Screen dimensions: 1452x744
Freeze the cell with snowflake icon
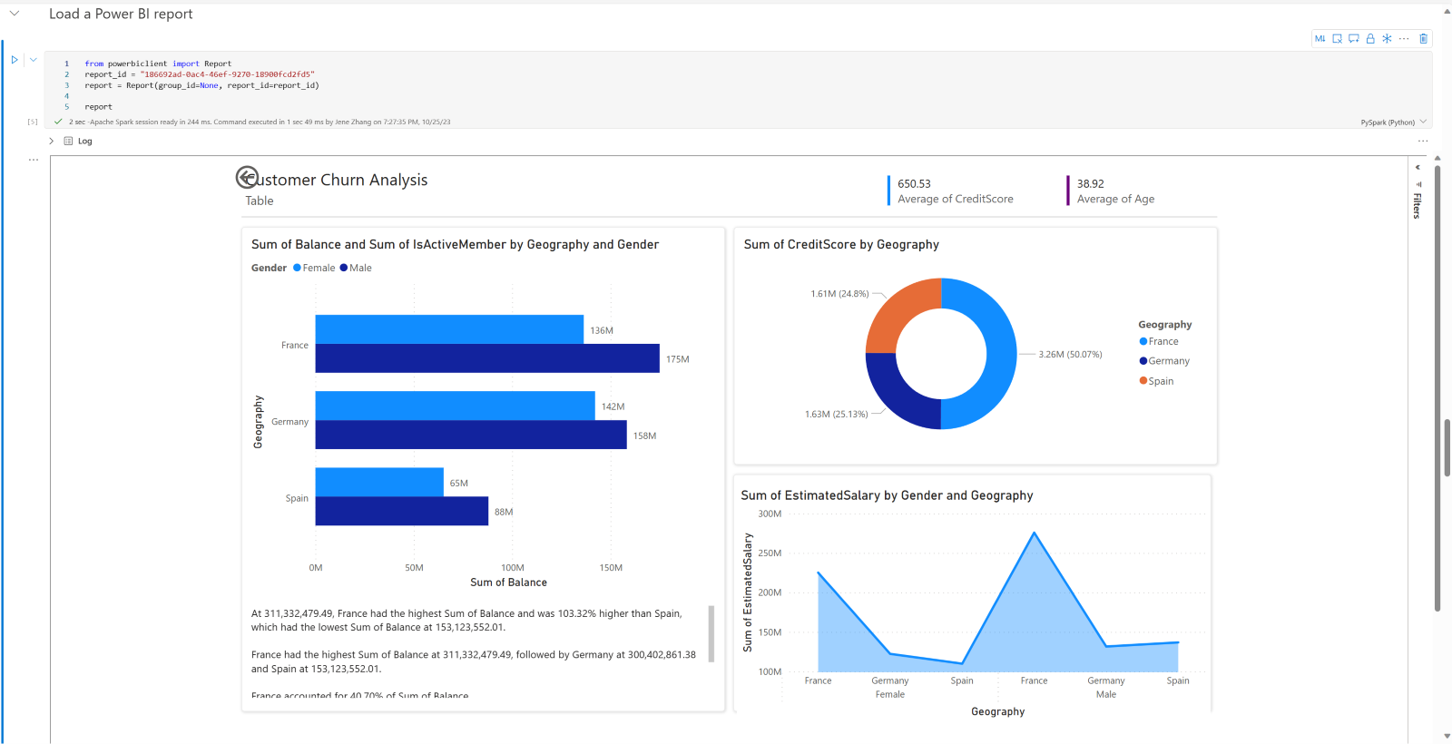coord(1387,39)
